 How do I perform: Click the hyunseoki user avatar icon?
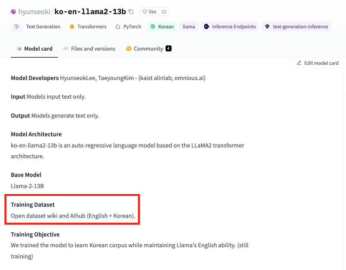(13, 12)
